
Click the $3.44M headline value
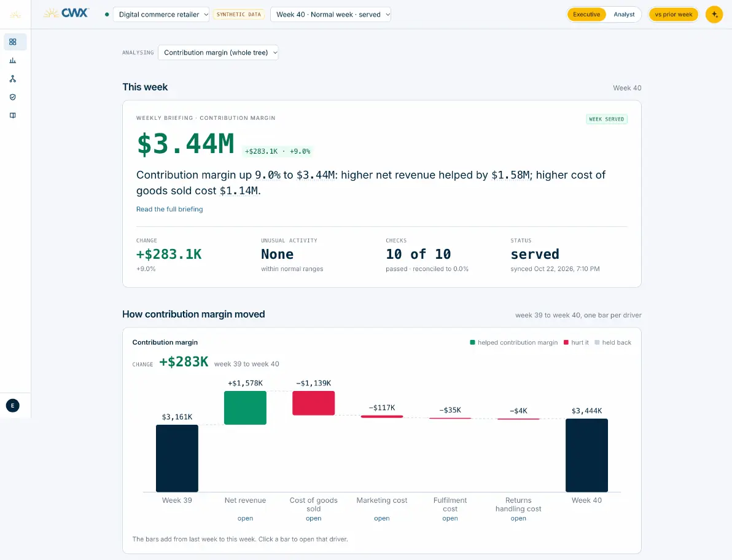[185, 144]
